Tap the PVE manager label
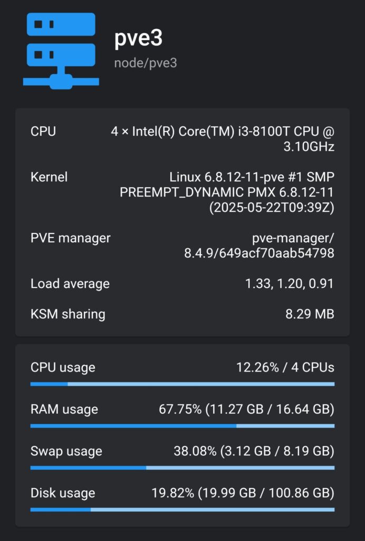The height and width of the screenshot is (541, 365). 70,238
